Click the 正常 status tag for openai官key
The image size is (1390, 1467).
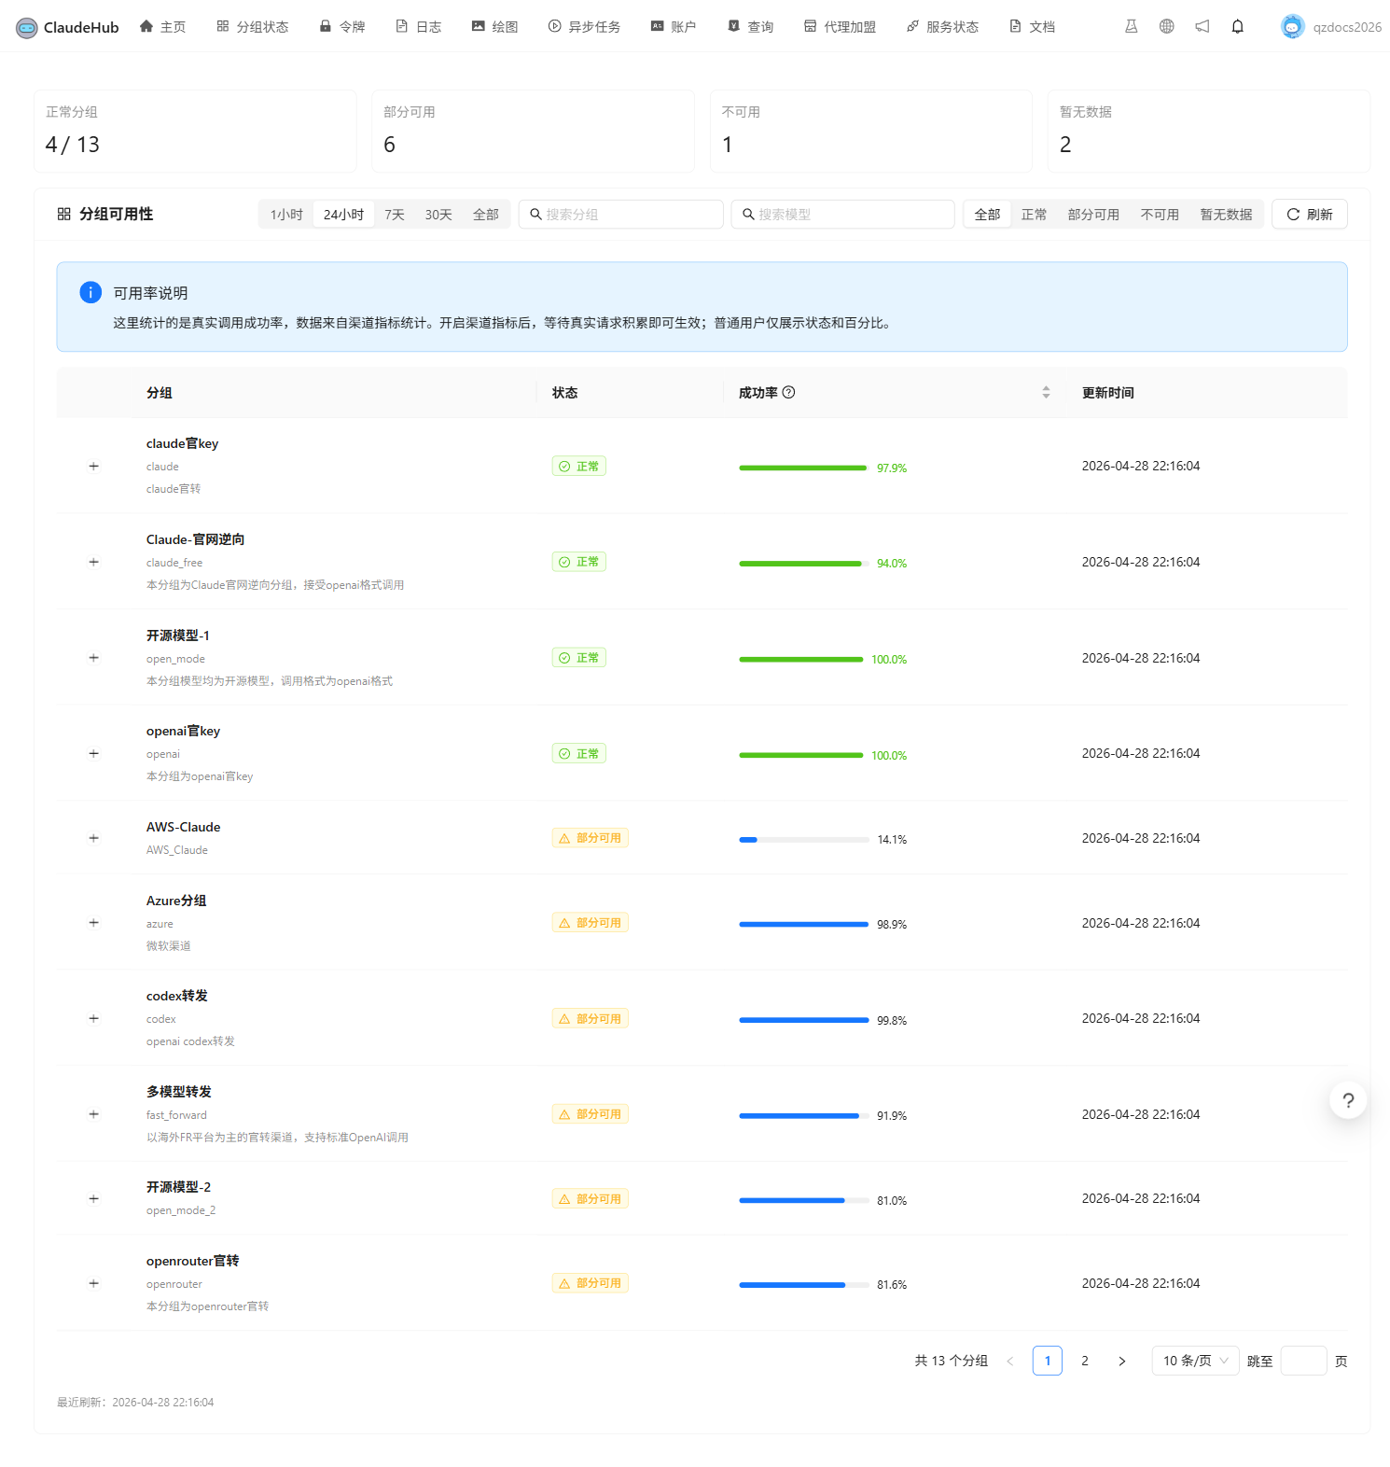(x=579, y=753)
